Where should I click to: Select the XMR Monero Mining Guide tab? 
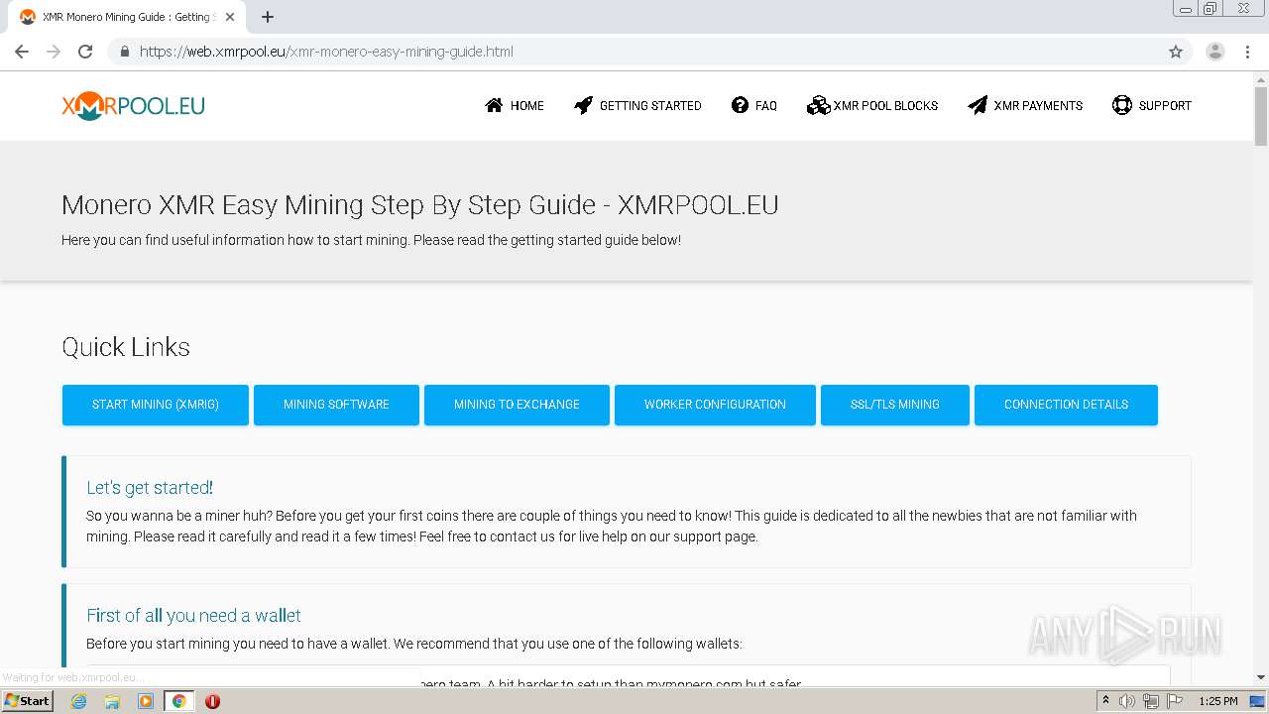(x=126, y=17)
